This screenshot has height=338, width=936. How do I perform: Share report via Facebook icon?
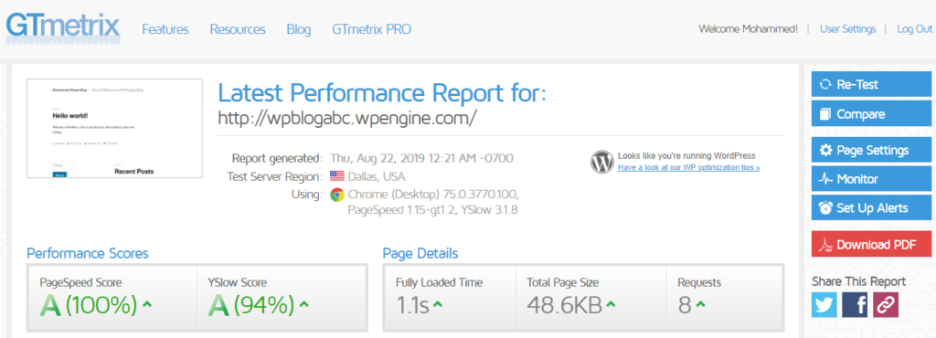pyautogui.click(x=855, y=304)
